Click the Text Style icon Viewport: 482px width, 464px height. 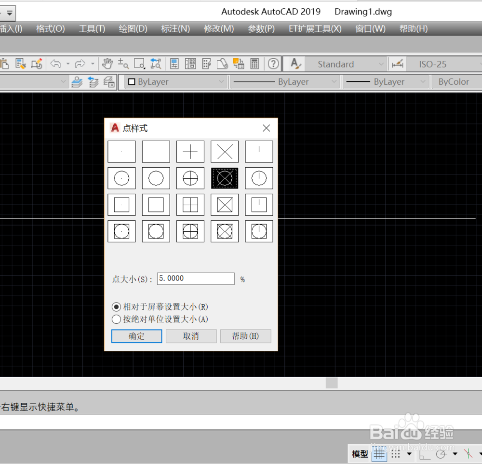296,64
